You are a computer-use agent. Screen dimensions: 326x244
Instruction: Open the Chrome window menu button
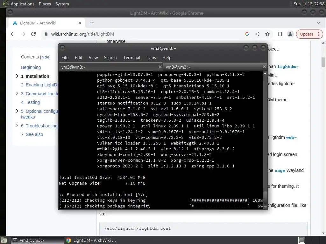10,13
